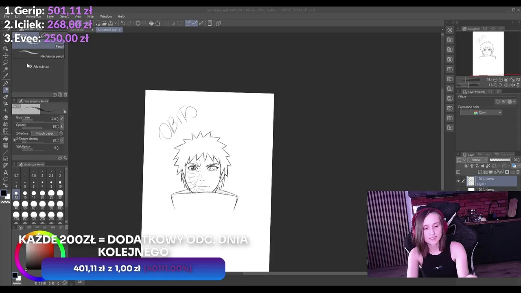Open Layer Property effect options dropdown arrow
The image size is (521, 293).
pos(514,102)
